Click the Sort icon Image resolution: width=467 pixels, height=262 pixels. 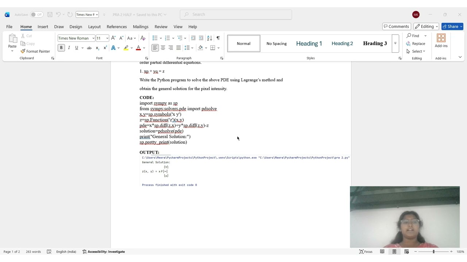point(209,38)
